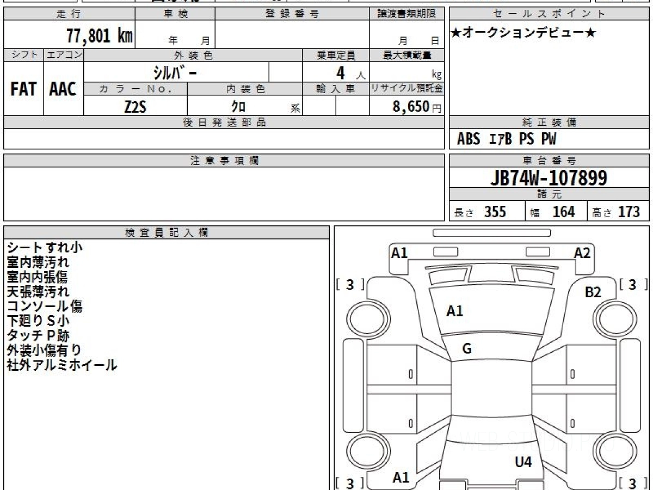The height and width of the screenshot is (490, 653).
Task: Click the ★オークションデビュー★ sales point text
Action: (x=523, y=33)
